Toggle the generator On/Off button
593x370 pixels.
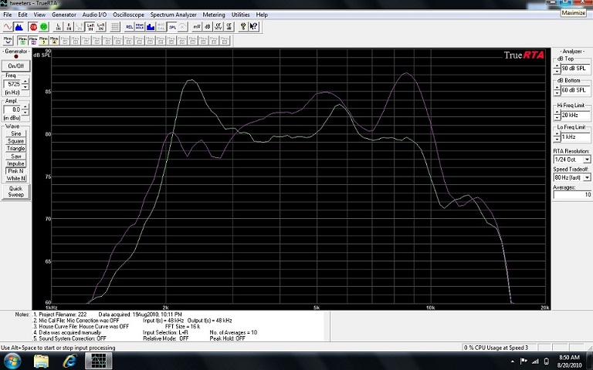coord(15,66)
